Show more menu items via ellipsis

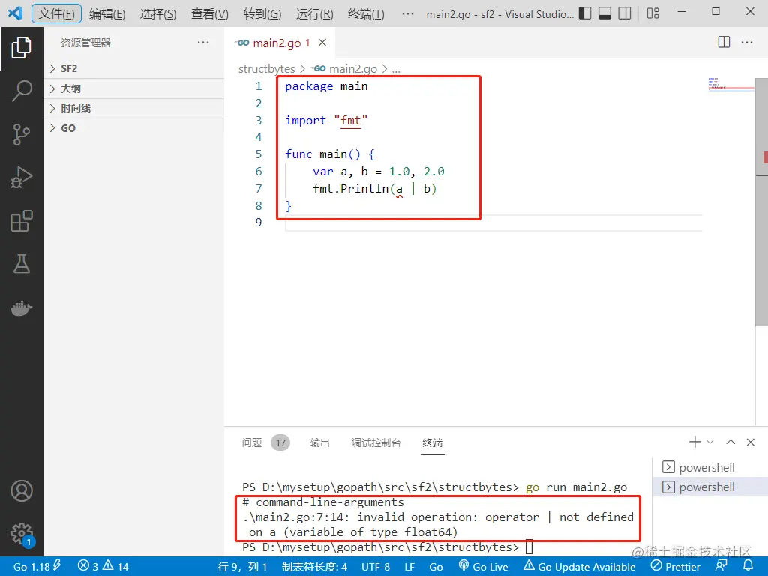(x=407, y=13)
